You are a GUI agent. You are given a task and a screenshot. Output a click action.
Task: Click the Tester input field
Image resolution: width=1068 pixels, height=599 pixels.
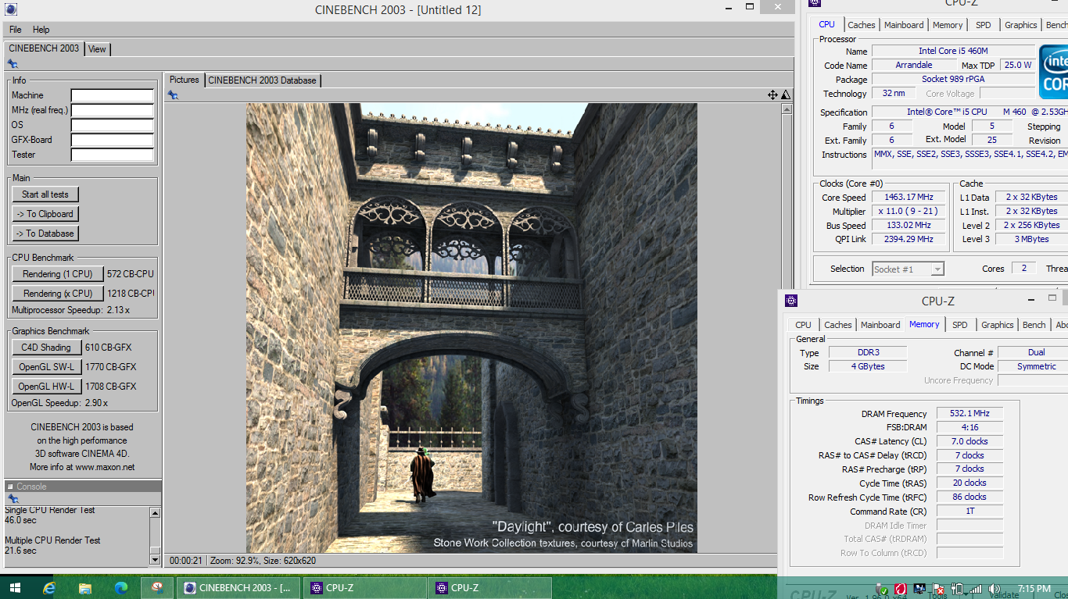pyautogui.click(x=113, y=155)
